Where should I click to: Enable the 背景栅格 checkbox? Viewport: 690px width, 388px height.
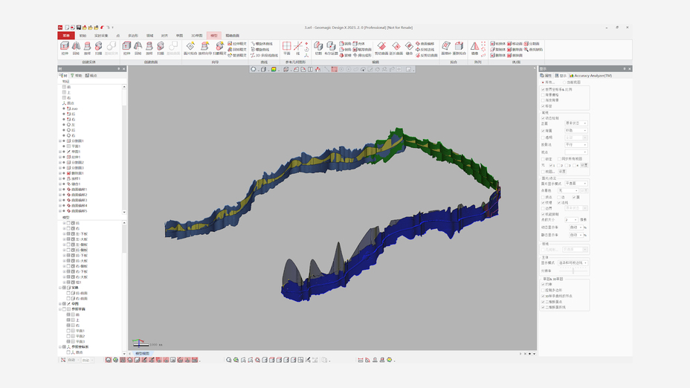click(x=543, y=94)
